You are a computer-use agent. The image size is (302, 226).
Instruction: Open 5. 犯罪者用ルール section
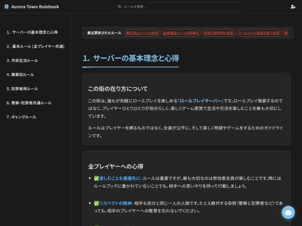(x=22, y=89)
